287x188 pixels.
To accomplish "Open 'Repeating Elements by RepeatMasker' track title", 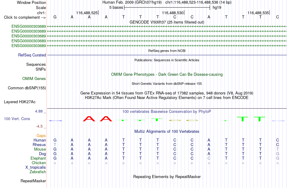I will [x=167, y=177].
